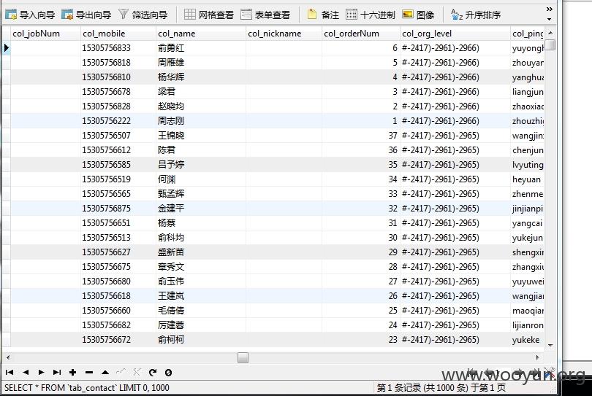Select name cell 毛倩倩
592x396 pixels.
point(201,311)
